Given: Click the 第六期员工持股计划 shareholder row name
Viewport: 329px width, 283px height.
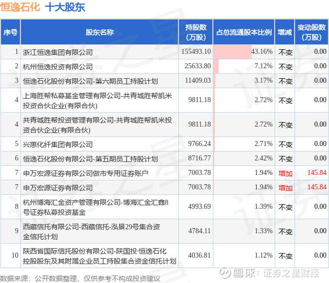Looking at the screenshot, I should pos(90,81).
